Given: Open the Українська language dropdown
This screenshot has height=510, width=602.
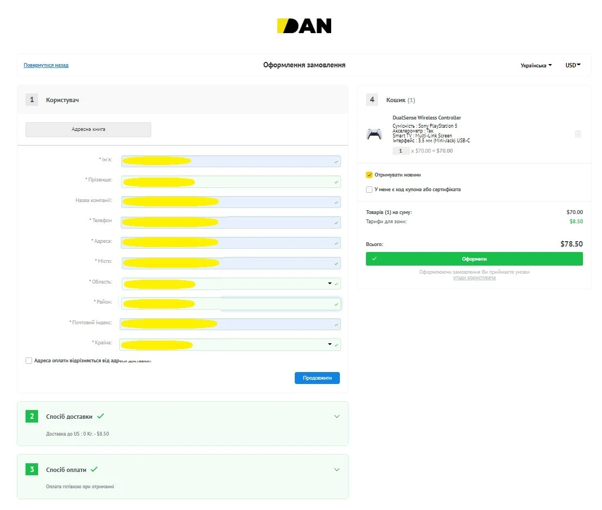Looking at the screenshot, I should click(536, 65).
